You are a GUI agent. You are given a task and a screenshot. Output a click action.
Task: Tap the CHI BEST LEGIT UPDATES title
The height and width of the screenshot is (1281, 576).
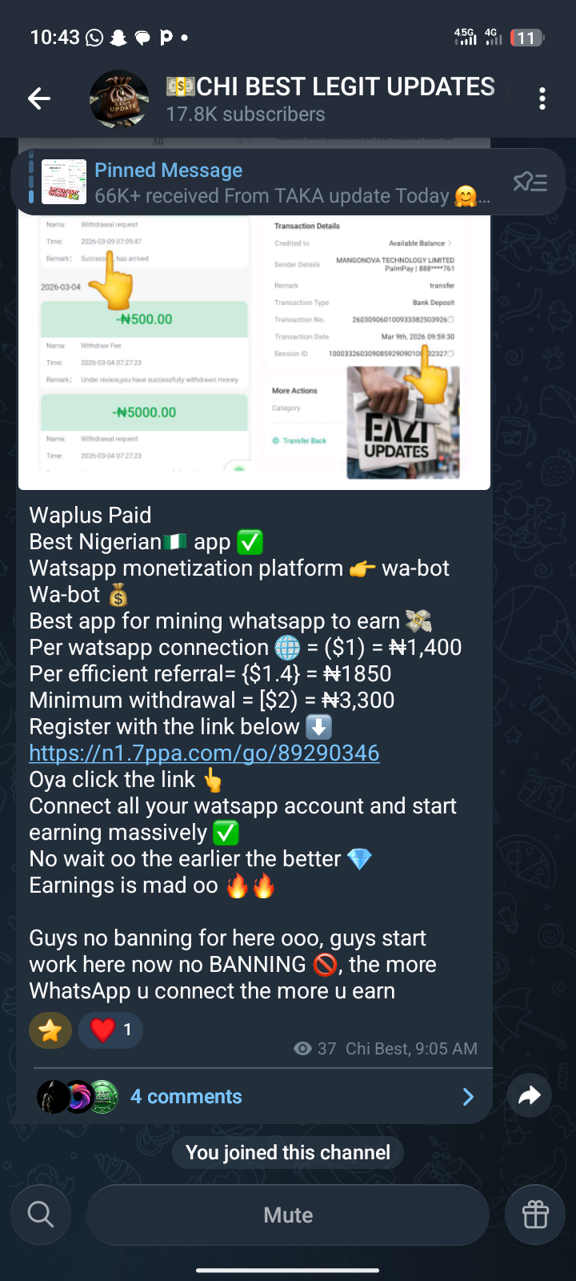click(330, 86)
